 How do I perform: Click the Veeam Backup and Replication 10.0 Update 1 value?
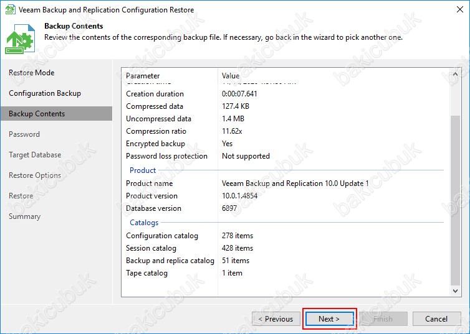pyautogui.click(x=295, y=183)
